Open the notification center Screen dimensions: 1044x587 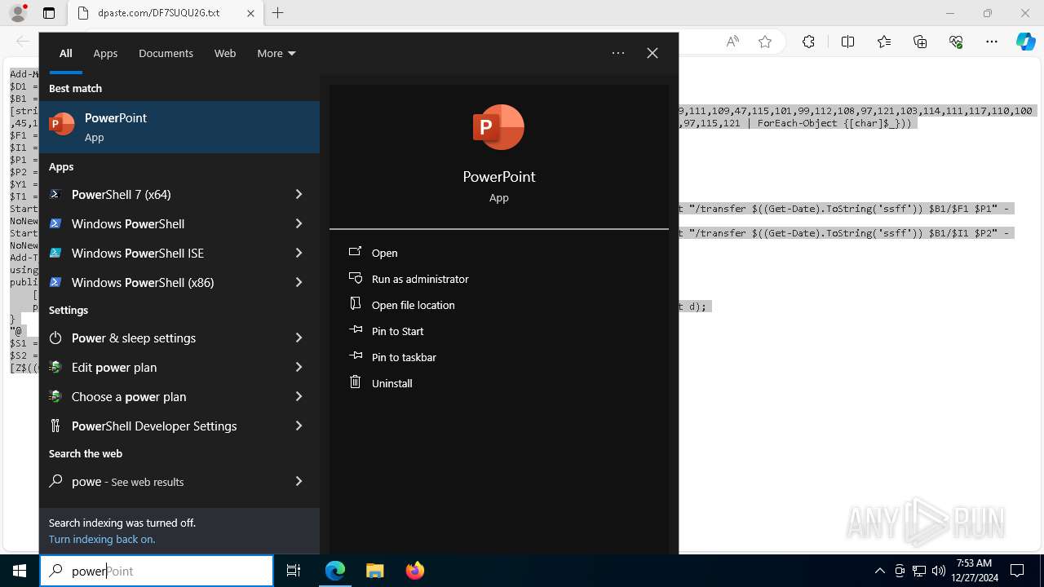point(1017,571)
